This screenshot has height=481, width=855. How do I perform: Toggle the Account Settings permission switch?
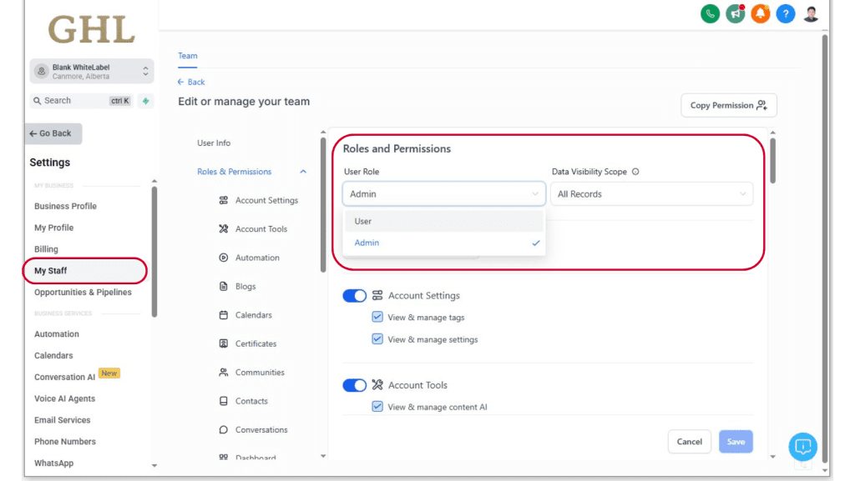tap(354, 296)
